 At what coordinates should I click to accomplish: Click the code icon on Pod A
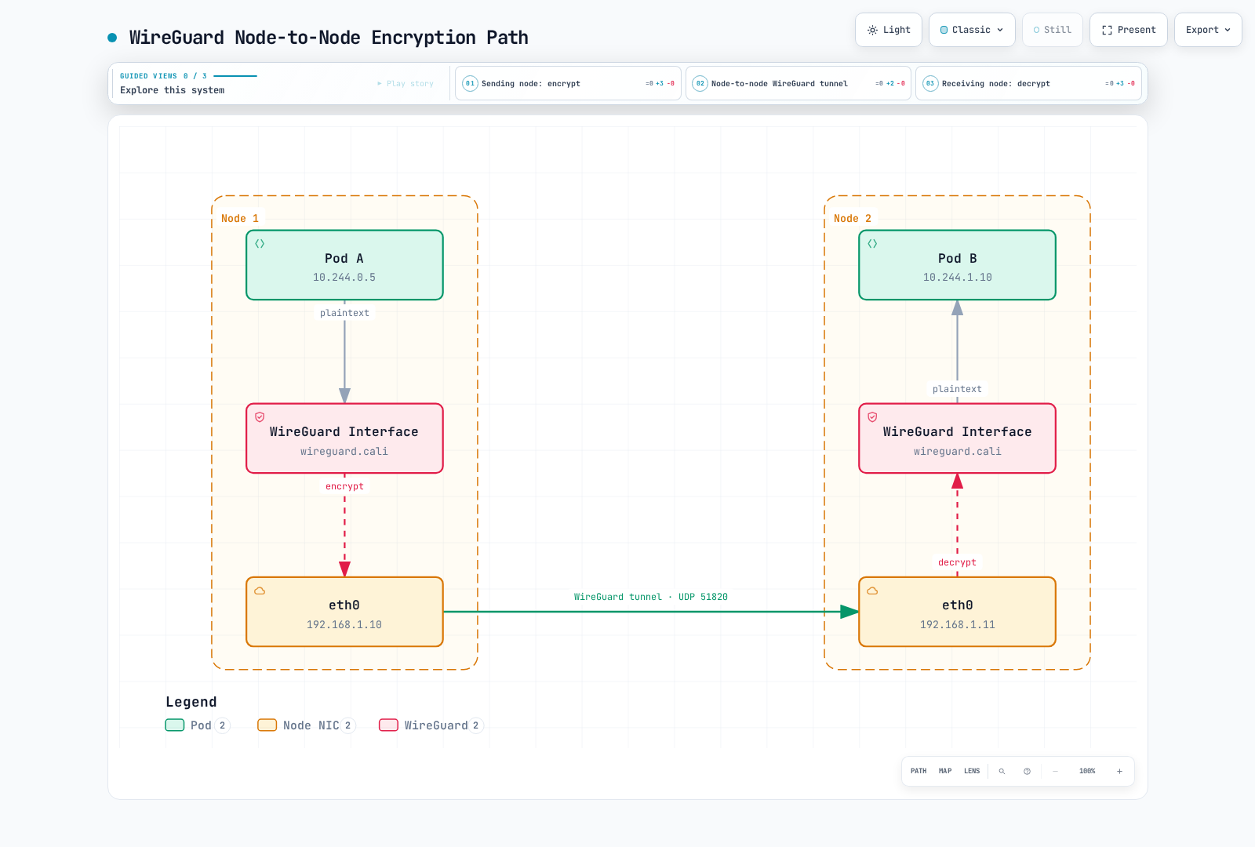coord(260,244)
